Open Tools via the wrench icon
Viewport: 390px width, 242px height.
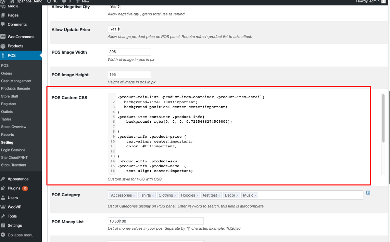click(3, 216)
